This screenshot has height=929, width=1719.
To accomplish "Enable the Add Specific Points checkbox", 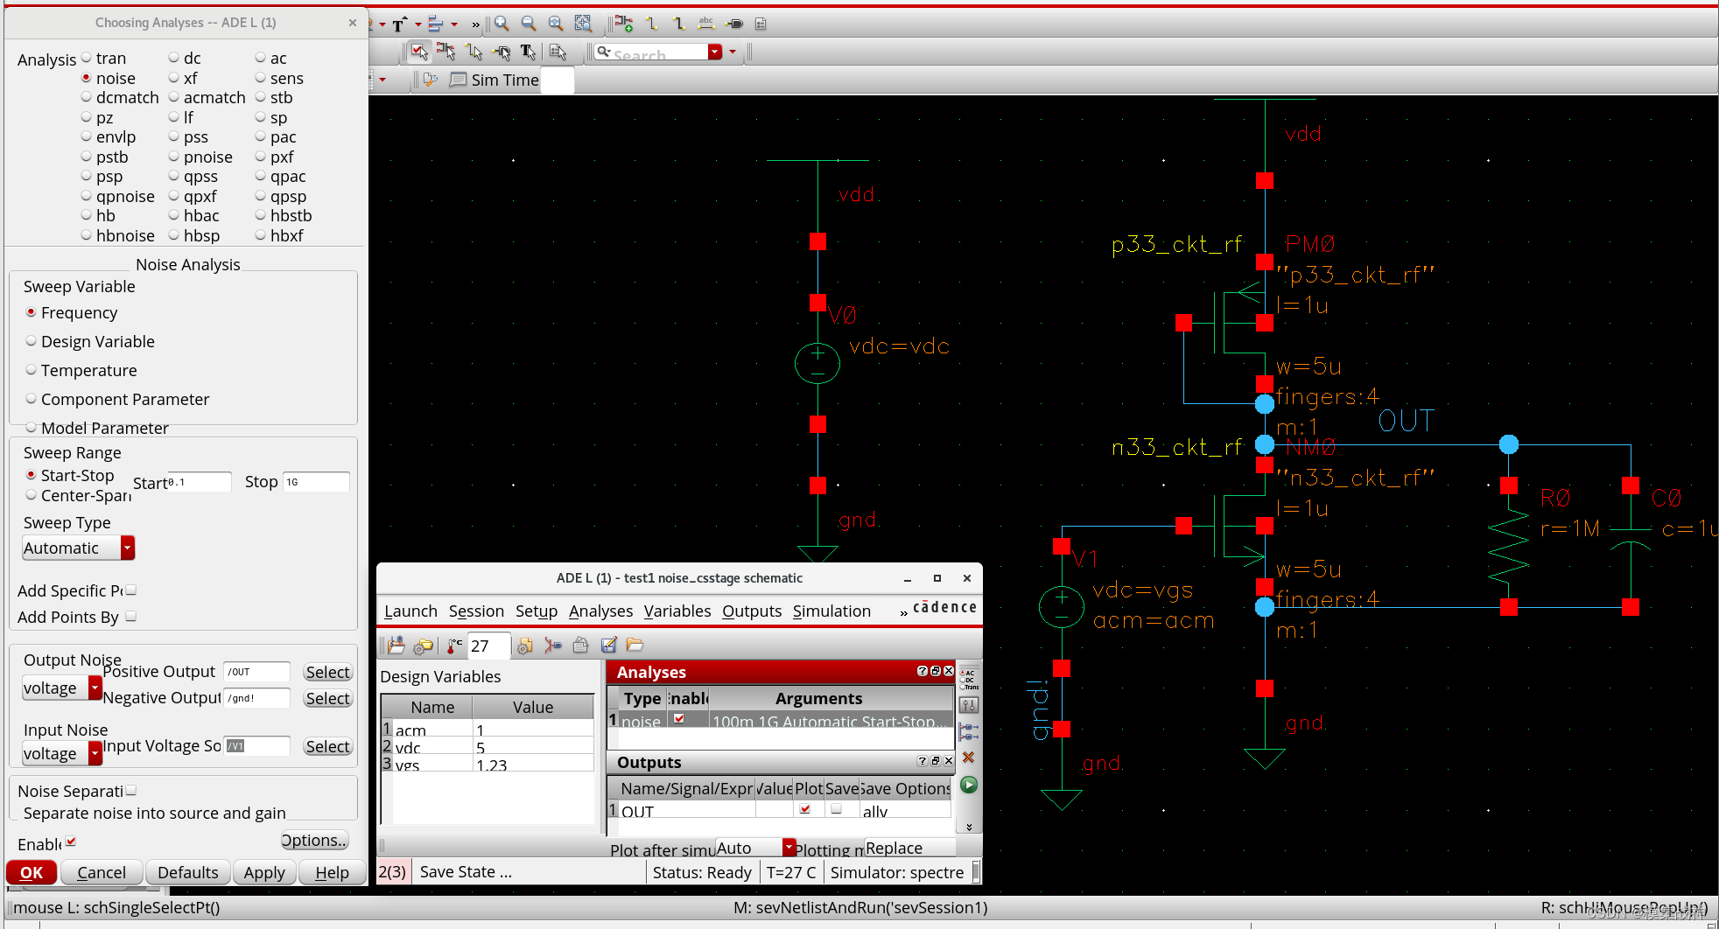I will coord(130,590).
